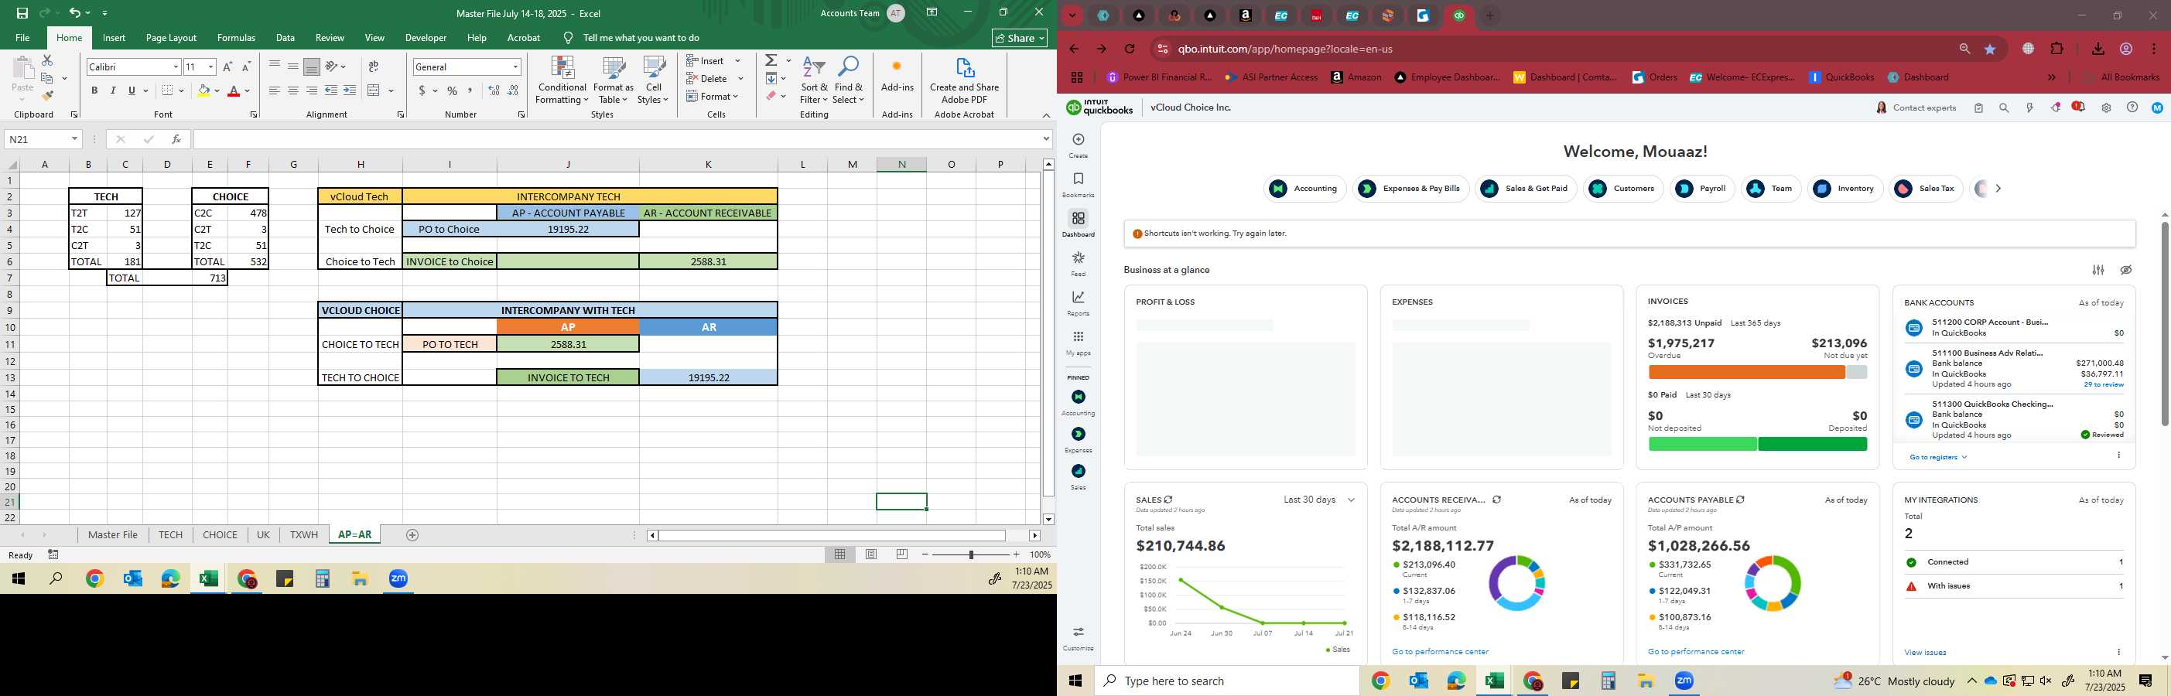Toggle Wrap Text in Alignment group
Screen dimensions: 2171x696
(374, 67)
